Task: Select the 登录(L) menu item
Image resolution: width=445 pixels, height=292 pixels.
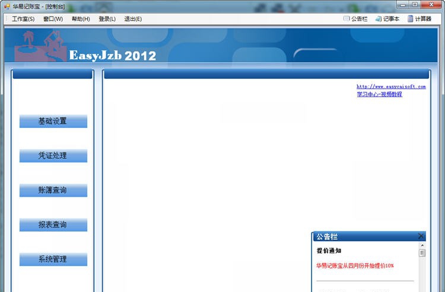Action: click(x=107, y=19)
